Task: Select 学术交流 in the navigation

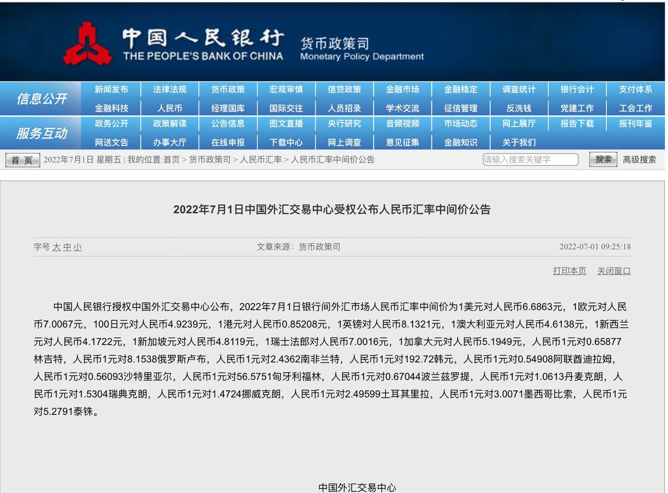Action: tap(402, 108)
